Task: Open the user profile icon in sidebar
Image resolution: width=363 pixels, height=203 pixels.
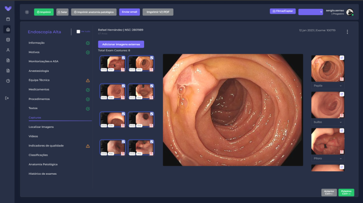Action: (x=8, y=50)
